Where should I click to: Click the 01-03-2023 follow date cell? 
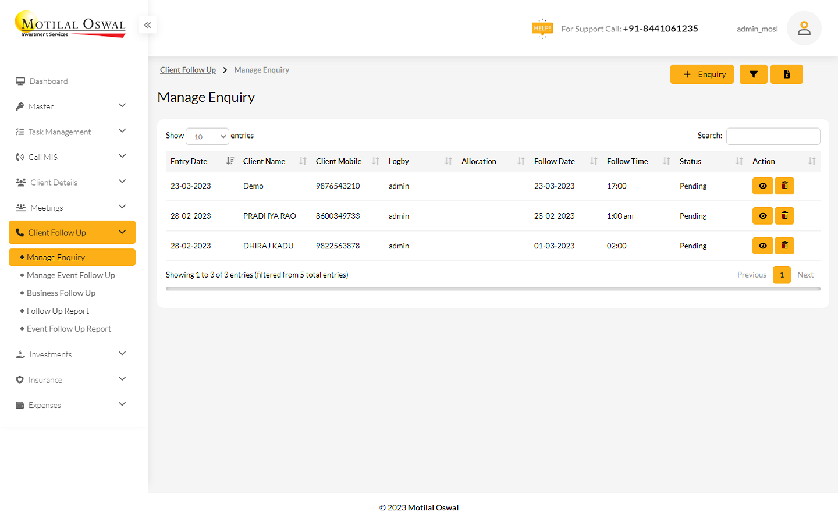click(555, 246)
